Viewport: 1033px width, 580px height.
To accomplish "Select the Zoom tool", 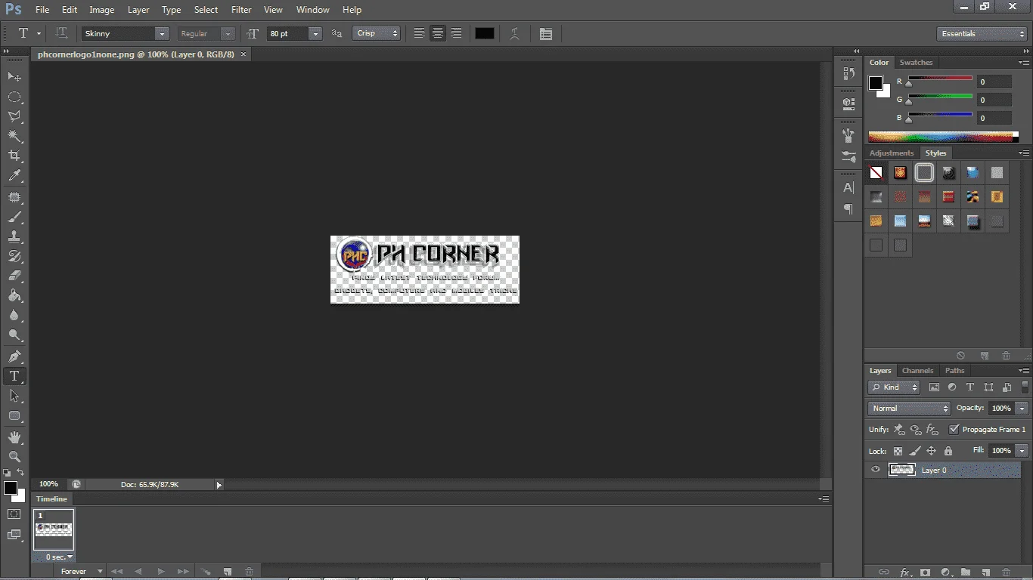I will coord(14,457).
